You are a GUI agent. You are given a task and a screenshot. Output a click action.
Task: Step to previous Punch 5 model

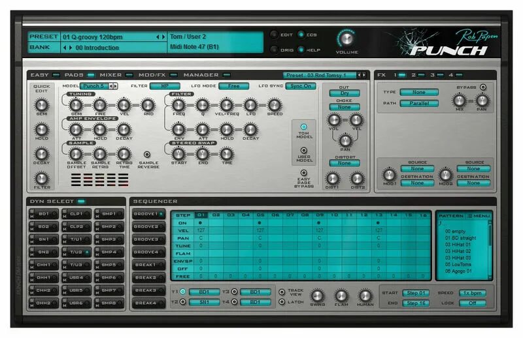[x=110, y=86]
